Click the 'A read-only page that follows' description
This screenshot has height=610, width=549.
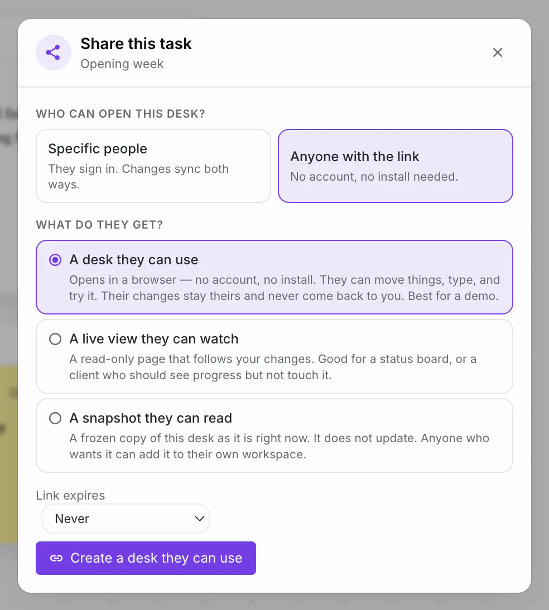coord(273,367)
